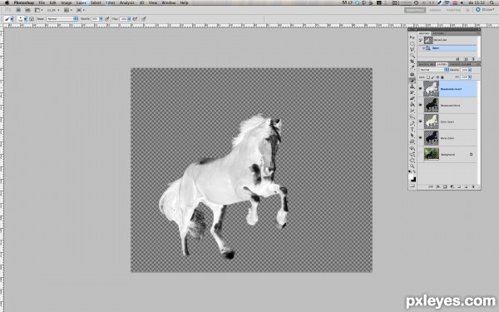
Task: Toggle Quick Mask mode at toolbox bottom
Action: pos(413,186)
